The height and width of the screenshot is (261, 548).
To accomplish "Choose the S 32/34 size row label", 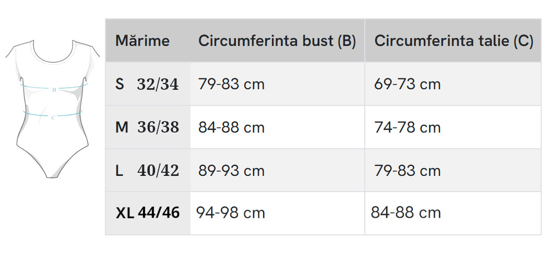I will coord(147,84).
